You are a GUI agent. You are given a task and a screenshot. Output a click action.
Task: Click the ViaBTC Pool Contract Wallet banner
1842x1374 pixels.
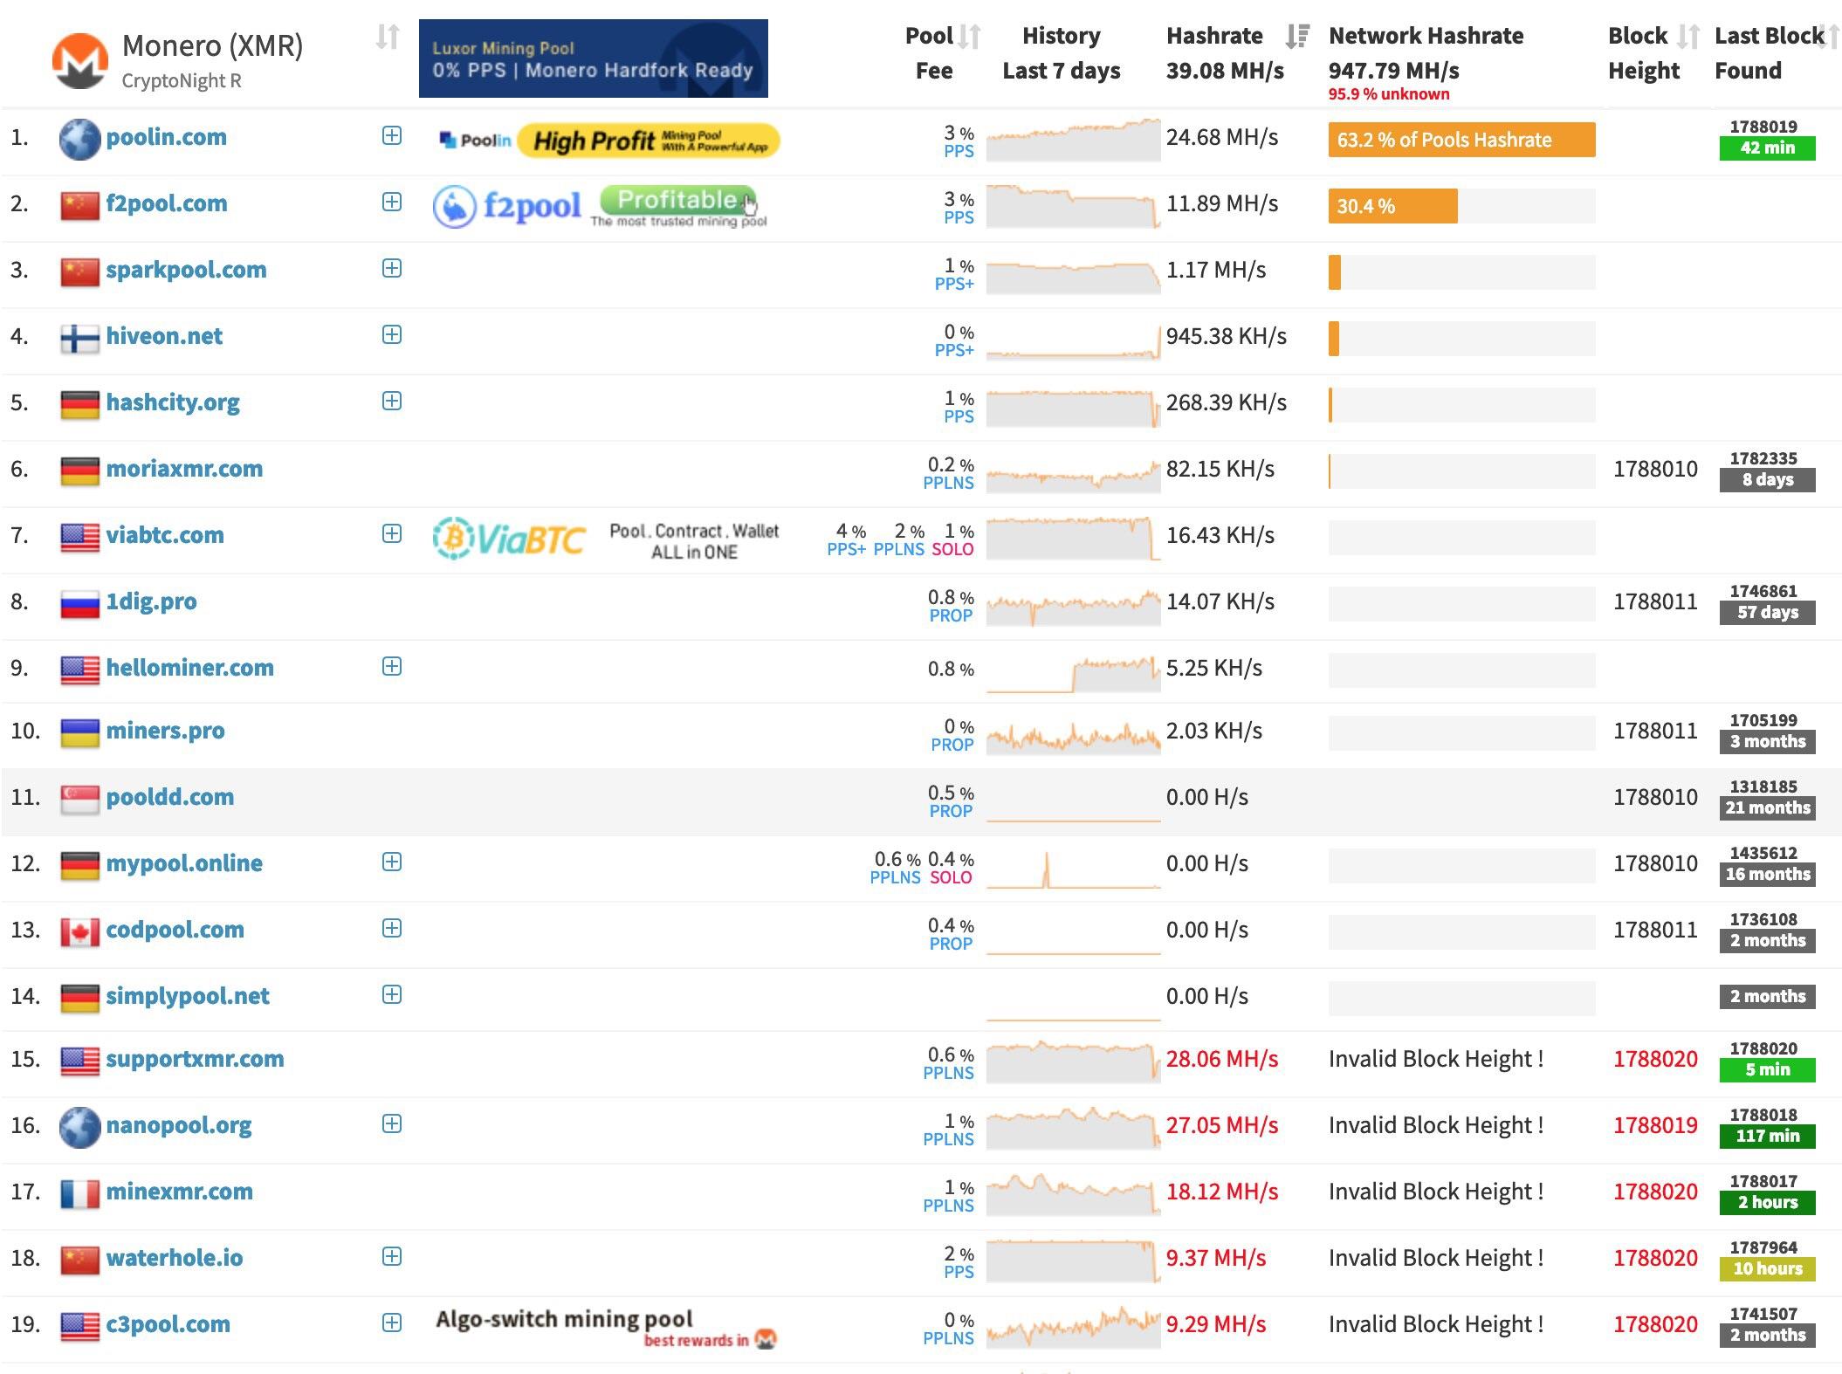[606, 539]
